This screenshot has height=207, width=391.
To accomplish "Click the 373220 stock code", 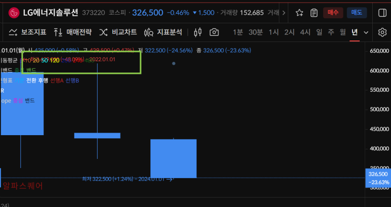I will coord(94,13).
